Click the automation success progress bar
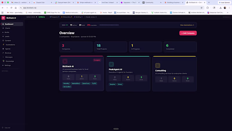232x131 pixels. 109,25
